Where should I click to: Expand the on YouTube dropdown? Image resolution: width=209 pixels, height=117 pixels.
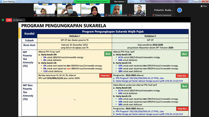(19, 20)
